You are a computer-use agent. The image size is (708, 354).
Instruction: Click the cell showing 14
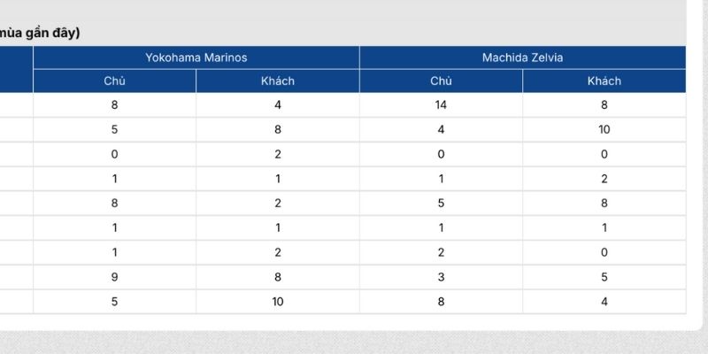441,104
